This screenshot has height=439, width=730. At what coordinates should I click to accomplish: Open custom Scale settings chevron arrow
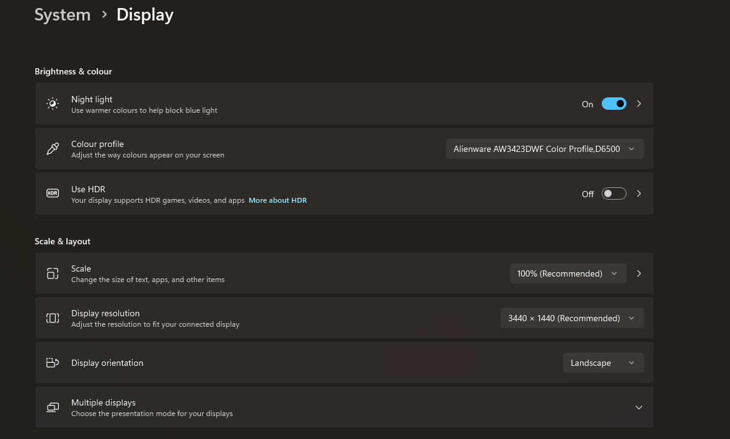(x=639, y=273)
